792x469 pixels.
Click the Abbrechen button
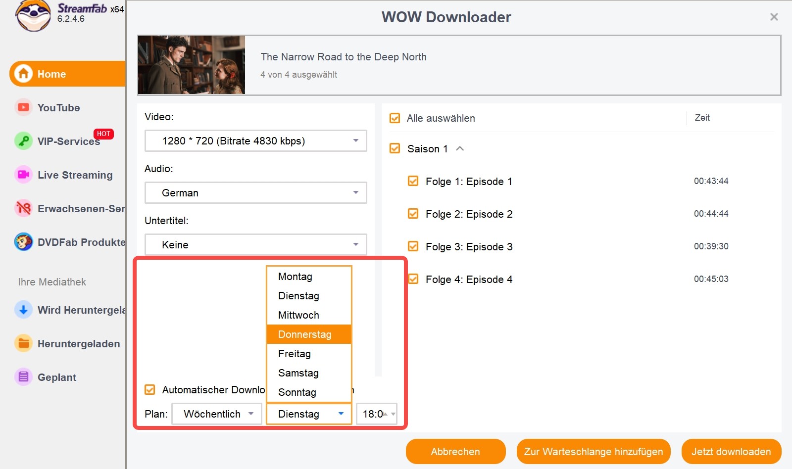(455, 451)
